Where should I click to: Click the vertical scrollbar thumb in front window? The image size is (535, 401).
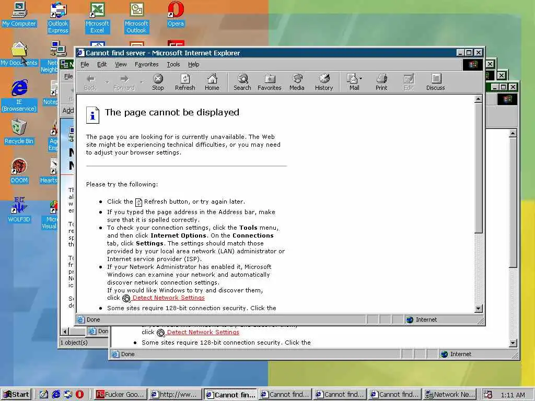pyautogui.click(x=479, y=169)
